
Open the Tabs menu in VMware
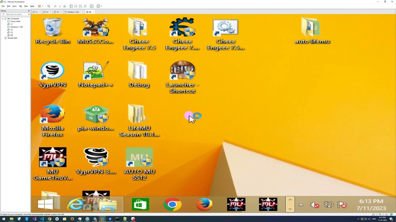click(x=26, y=6)
